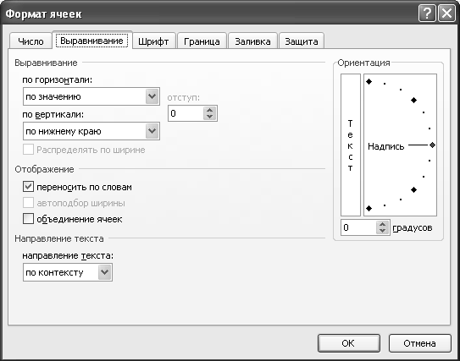Expand the по горизонтали dropdown
The height and width of the screenshot is (361, 460).
[x=152, y=96]
